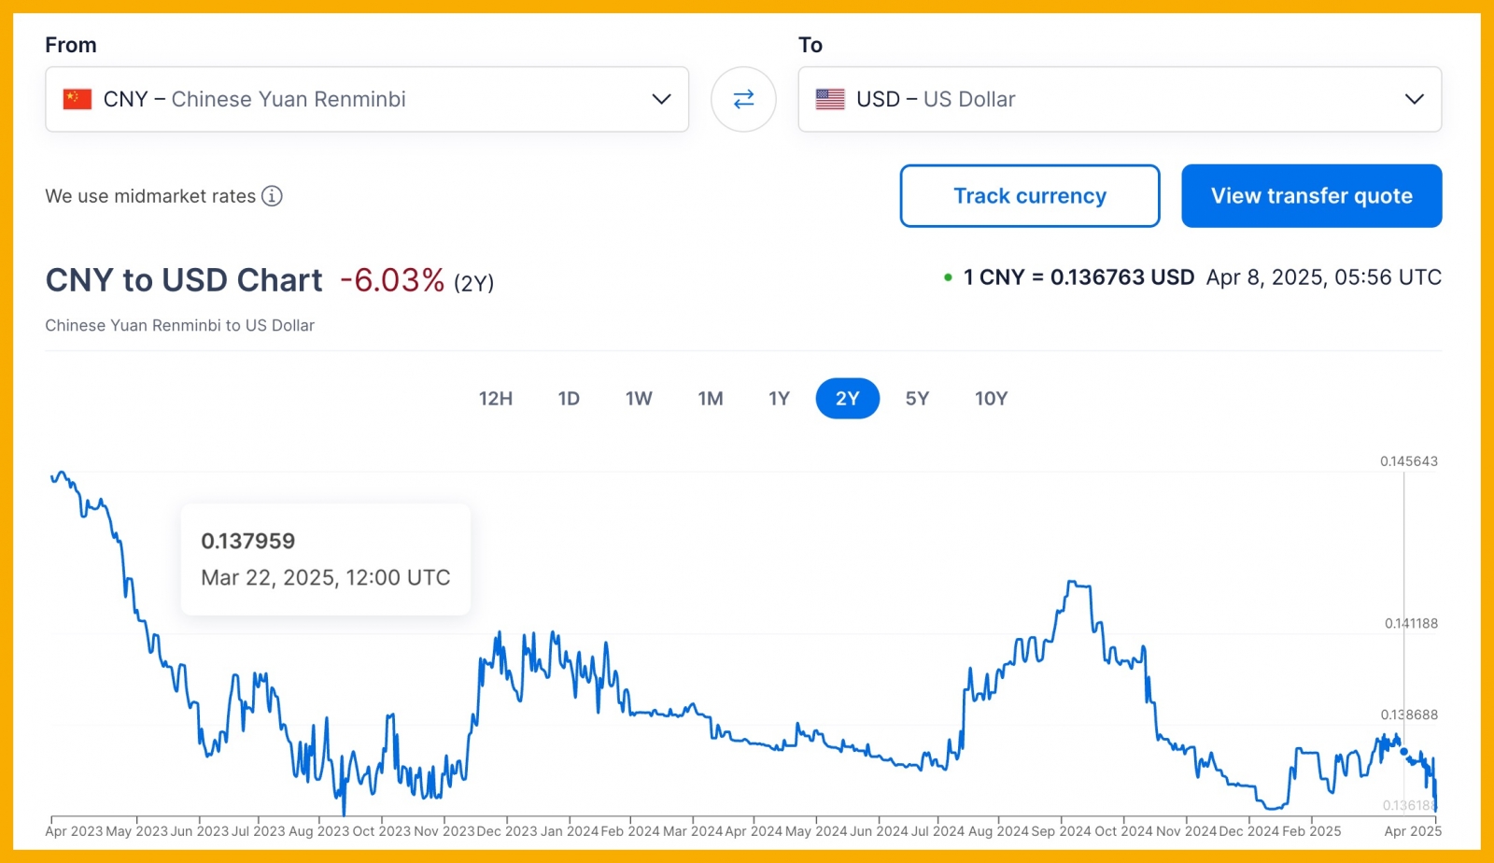
Task: Switch to the 1Y time range
Action: pyautogui.click(x=779, y=399)
